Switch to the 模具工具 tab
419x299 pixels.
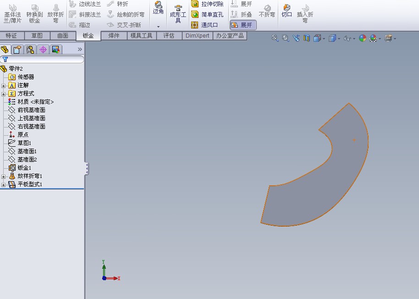[x=141, y=35]
